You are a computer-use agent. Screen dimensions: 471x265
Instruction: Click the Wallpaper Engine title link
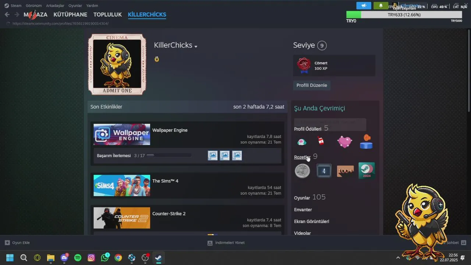170,130
